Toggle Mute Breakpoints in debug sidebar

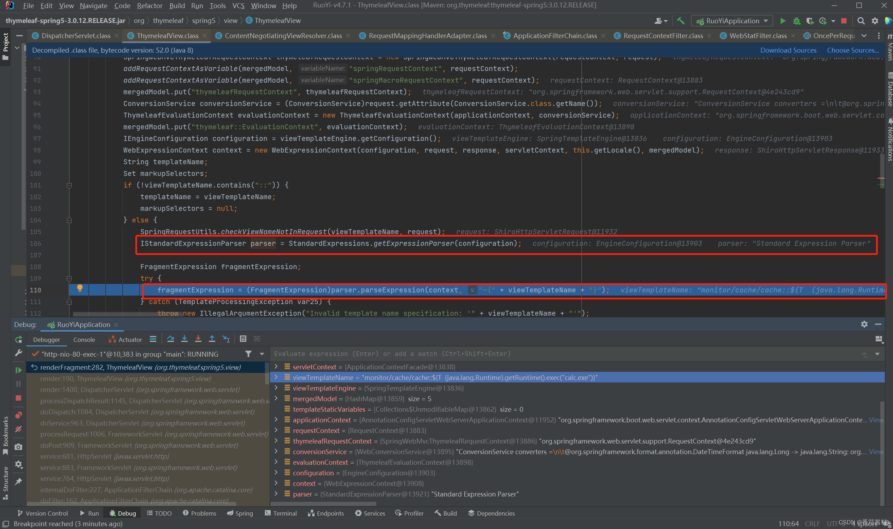coord(18,429)
